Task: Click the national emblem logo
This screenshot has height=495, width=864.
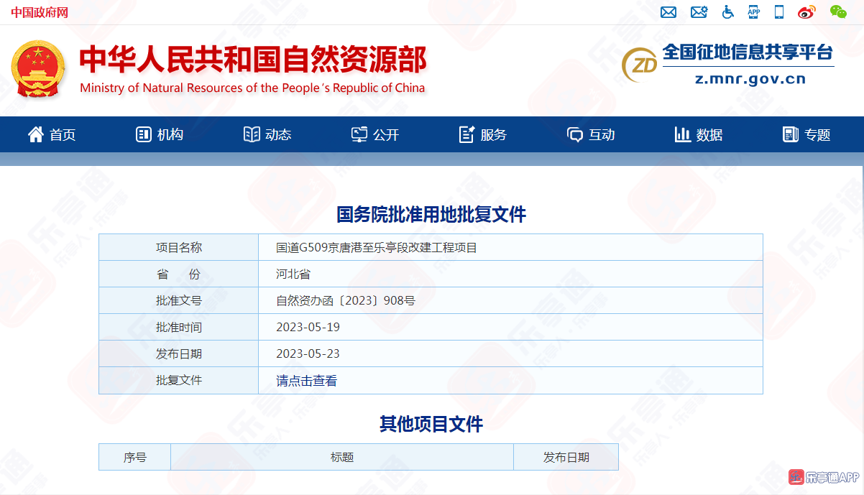Action: 38,70
